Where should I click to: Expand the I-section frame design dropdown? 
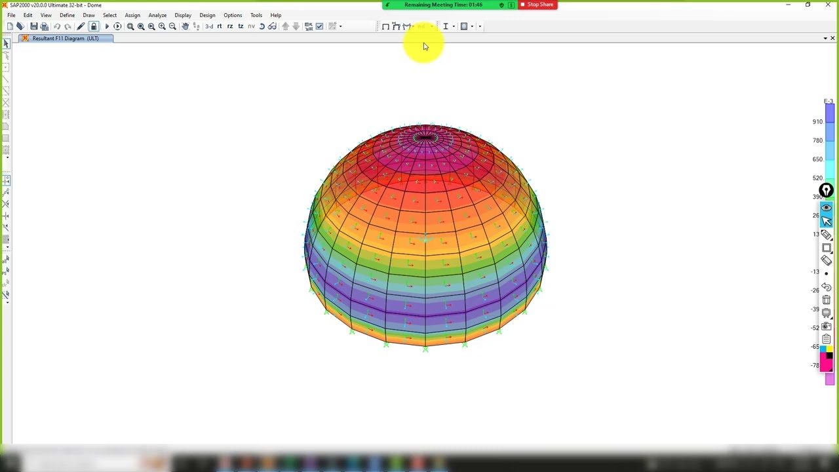453,26
